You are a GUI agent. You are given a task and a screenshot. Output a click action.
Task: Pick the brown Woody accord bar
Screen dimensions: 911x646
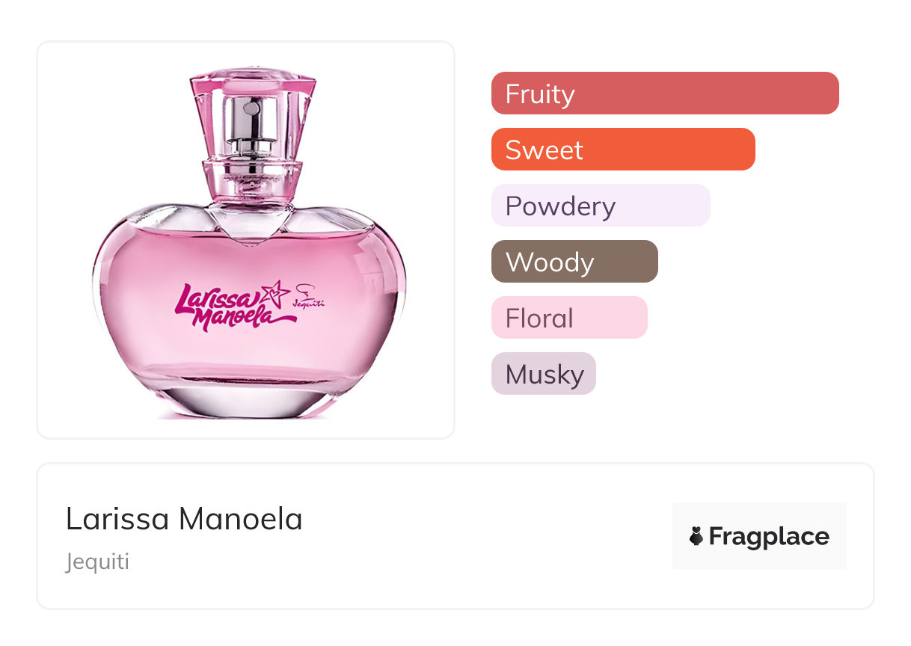[x=574, y=262]
